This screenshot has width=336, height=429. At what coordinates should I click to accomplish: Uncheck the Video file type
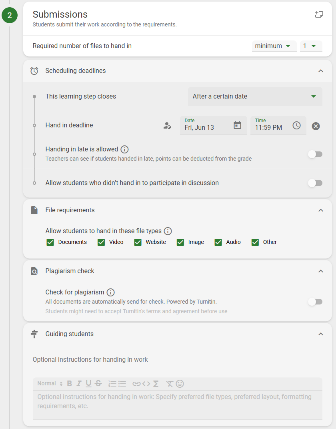(101, 242)
